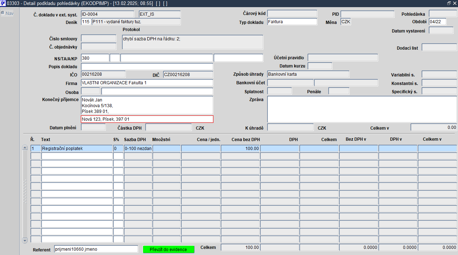This screenshot has width=458, height=255.
Task: Close the Detail podkladu pohledávky window
Action: (455, 3)
